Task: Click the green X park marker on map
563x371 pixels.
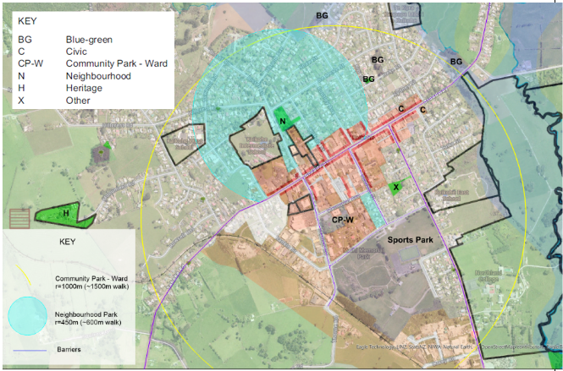Action: pyautogui.click(x=396, y=187)
